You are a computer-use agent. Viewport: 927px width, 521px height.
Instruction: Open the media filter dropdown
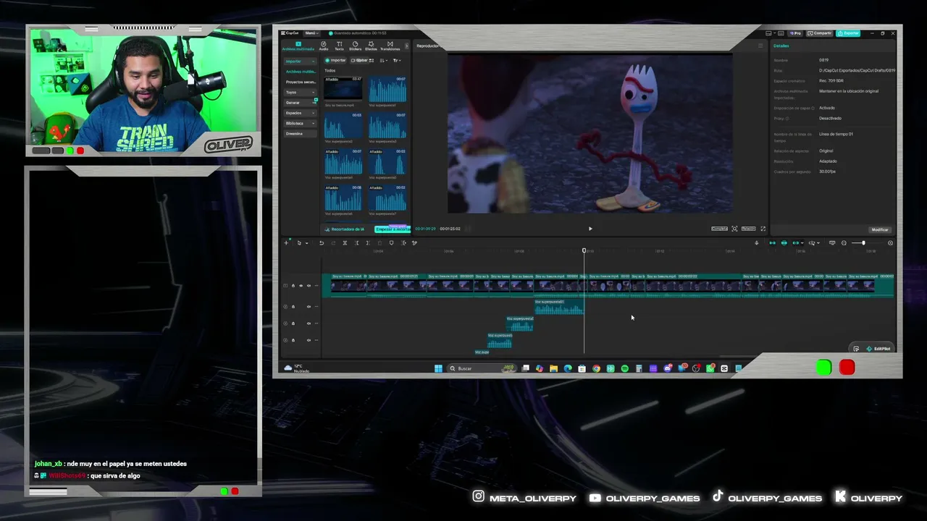(x=397, y=60)
